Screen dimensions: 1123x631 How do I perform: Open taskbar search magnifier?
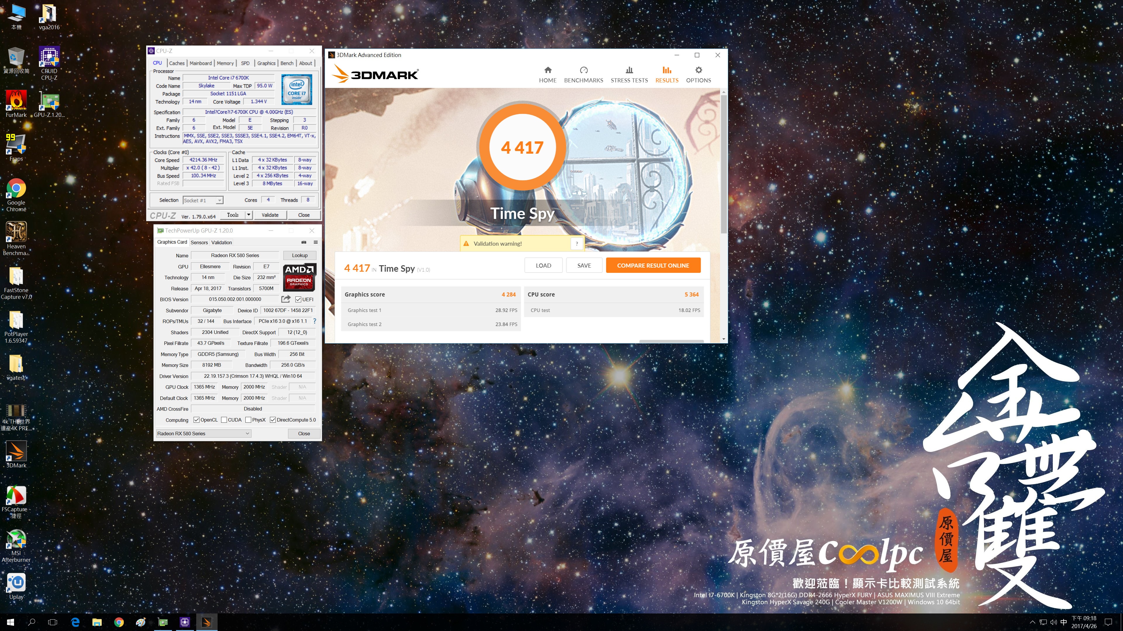tap(31, 622)
